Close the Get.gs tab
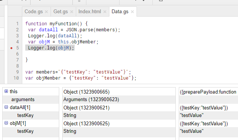Image resolution: width=238 pixels, height=140 pixels. pyautogui.click(x=72, y=12)
